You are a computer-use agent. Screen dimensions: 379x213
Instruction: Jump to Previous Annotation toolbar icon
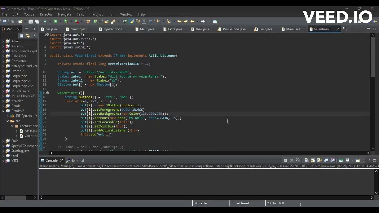[x=169, y=21]
